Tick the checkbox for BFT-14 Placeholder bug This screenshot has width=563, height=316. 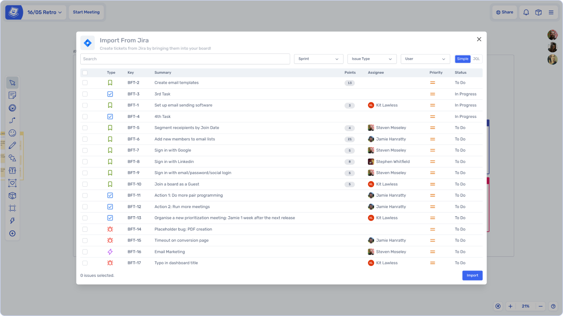pyautogui.click(x=85, y=229)
